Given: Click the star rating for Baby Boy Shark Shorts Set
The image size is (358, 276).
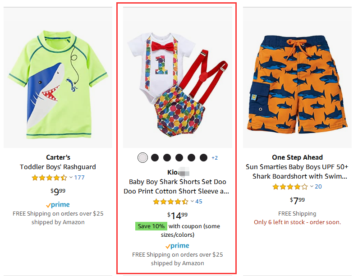Looking at the screenshot, I should point(170,202).
